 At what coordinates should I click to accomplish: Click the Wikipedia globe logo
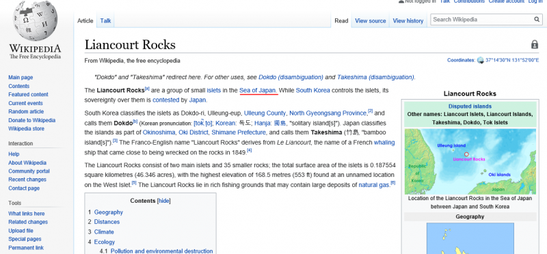coord(35,20)
